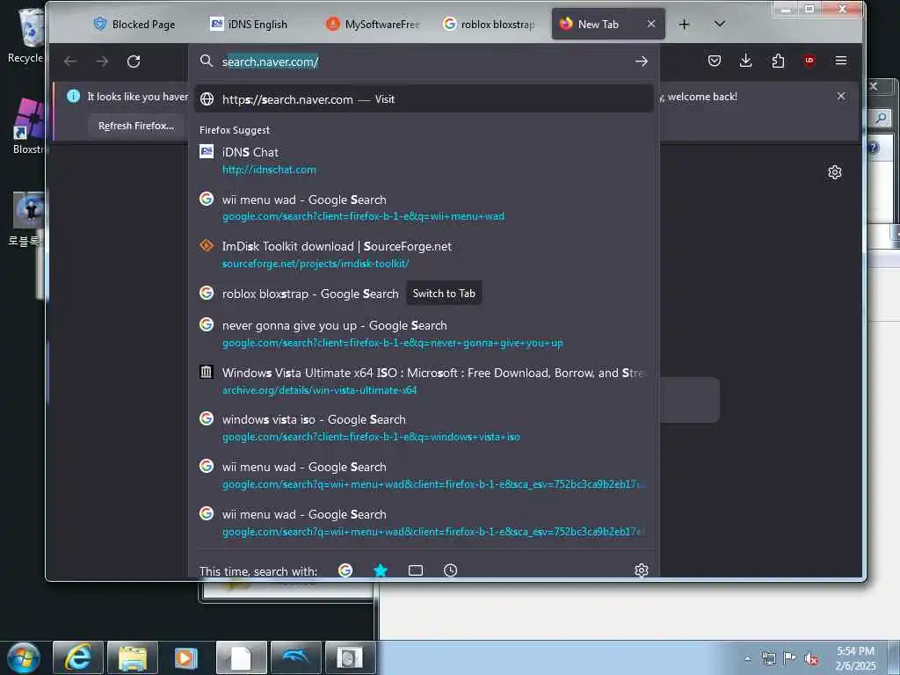Image resolution: width=900 pixels, height=675 pixels.
Task: Search bookmarks with the star icon
Action: 381,570
